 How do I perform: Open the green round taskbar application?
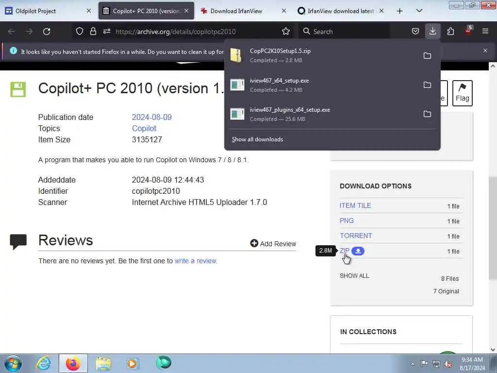(163, 362)
